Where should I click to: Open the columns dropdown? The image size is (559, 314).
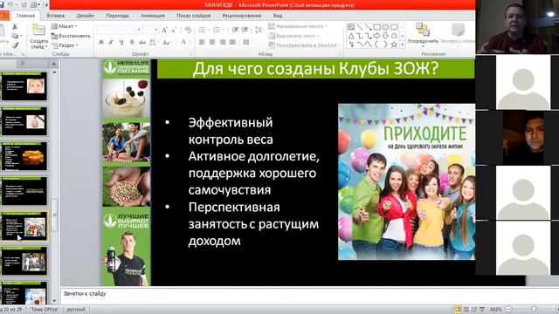point(247,42)
